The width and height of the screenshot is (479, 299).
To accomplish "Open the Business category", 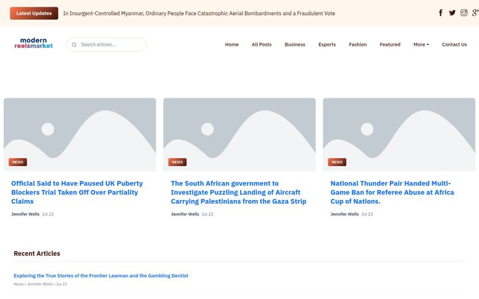I will pyautogui.click(x=295, y=45).
